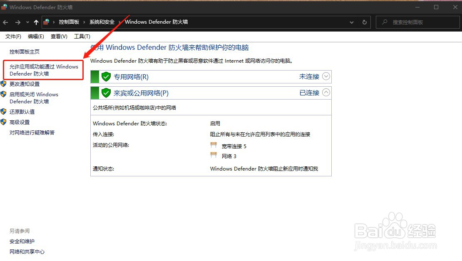Go up one level arrow
This screenshot has height=261, width=462.
pyautogui.click(x=36, y=22)
